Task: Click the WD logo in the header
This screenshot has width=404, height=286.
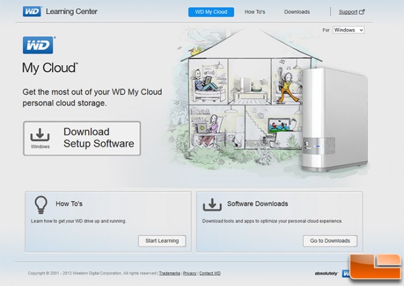Action: (x=32, y=12)
